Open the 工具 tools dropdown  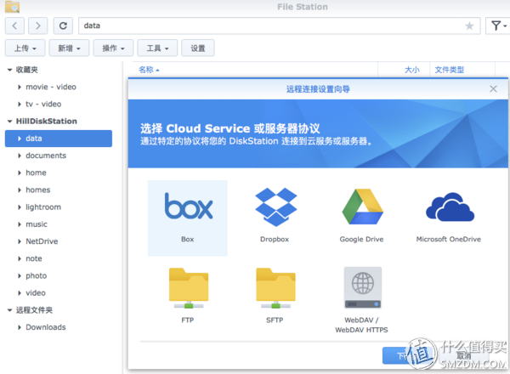(157, 48)
